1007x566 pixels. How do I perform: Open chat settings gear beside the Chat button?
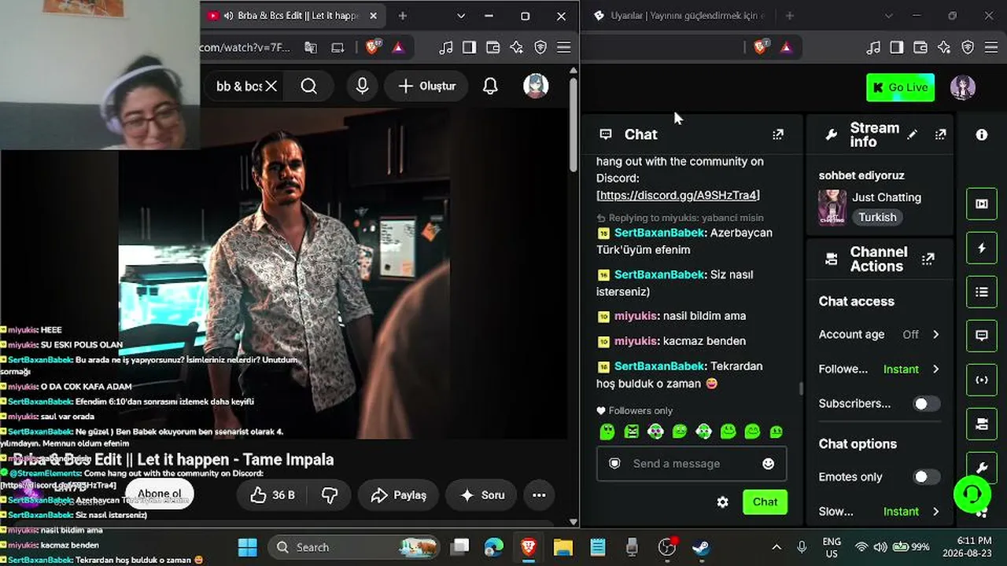coord(722,502)
